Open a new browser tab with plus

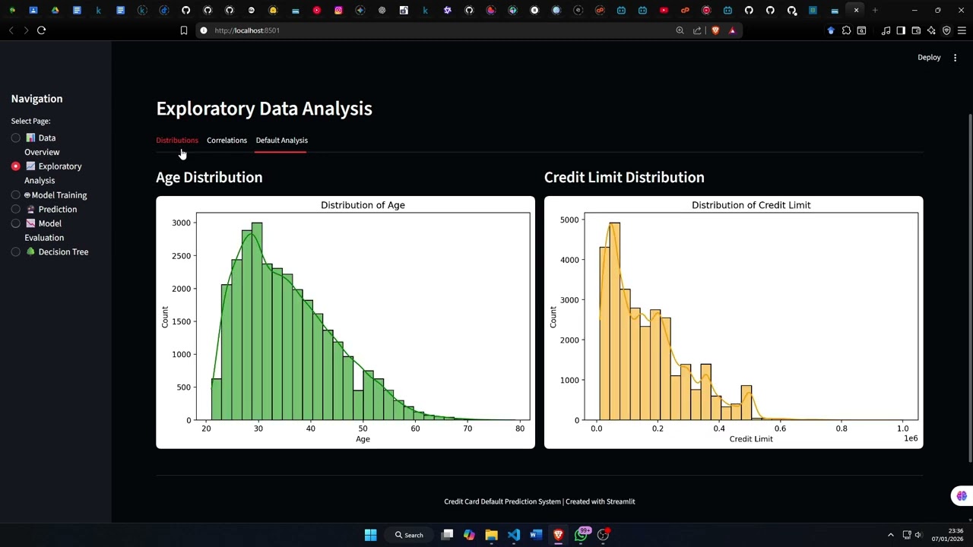pyautogui.click(x=875, y=11)
